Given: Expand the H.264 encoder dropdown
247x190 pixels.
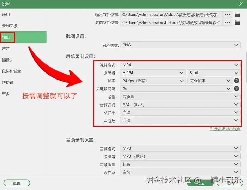Looking at the screenshot, I should coord(153,73).
